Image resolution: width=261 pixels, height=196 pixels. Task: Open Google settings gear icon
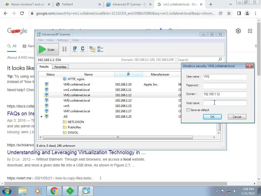click(238, 31)
